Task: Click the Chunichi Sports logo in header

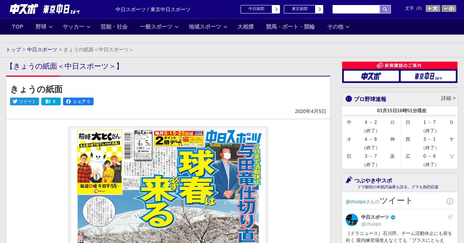Action: click(24, 9)
